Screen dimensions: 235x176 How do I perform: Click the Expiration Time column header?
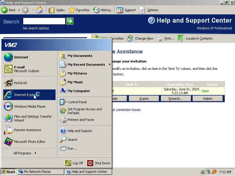[180, 84]
